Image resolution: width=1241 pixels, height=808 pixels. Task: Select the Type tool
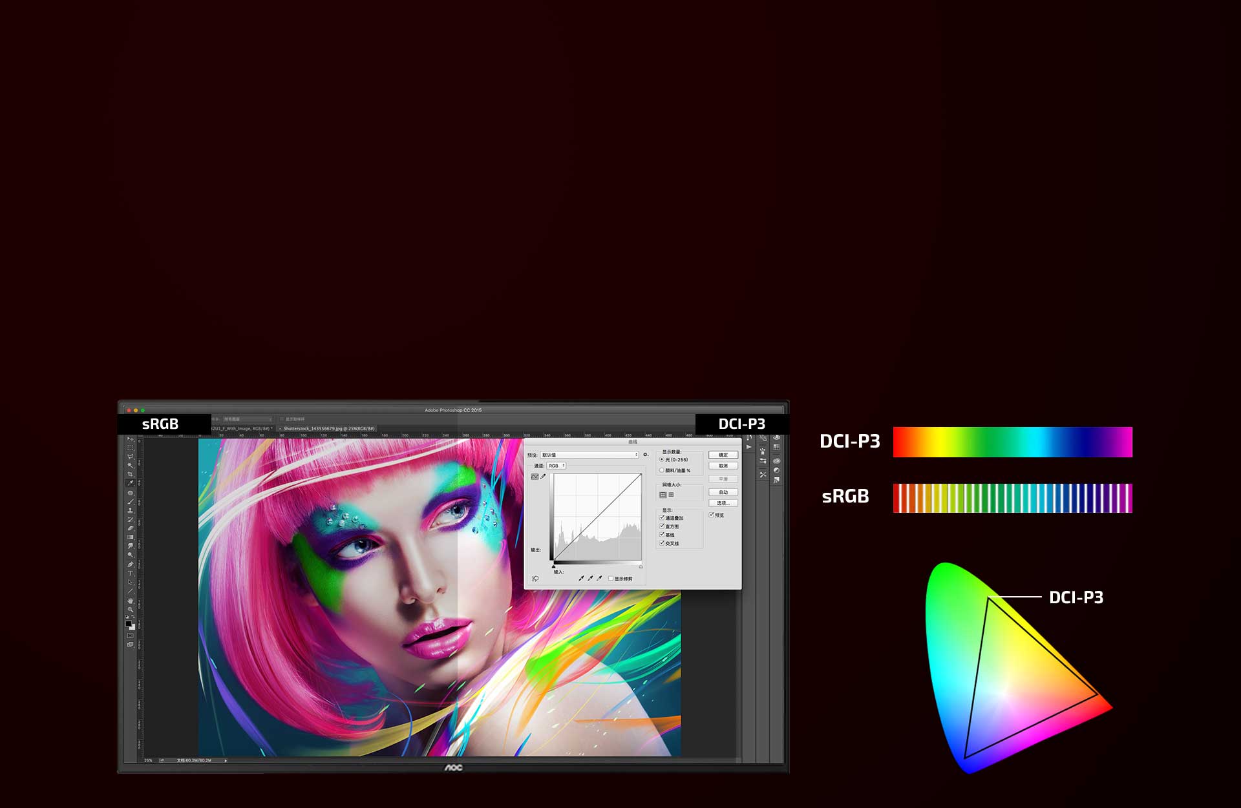point(130,573)
